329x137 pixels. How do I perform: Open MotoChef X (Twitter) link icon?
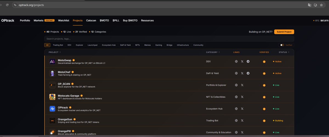pyautogui.click(x=242, y=73)
